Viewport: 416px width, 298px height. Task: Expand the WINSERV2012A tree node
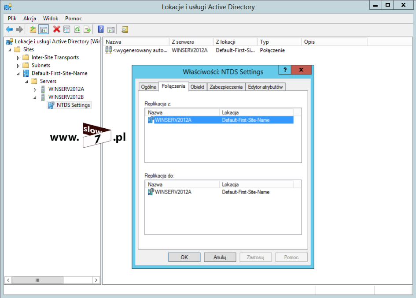click(35, 89)
